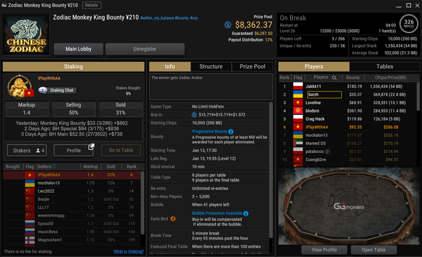
Task: Sort sellers by Rank column header
Action: [x=131, y=166]
